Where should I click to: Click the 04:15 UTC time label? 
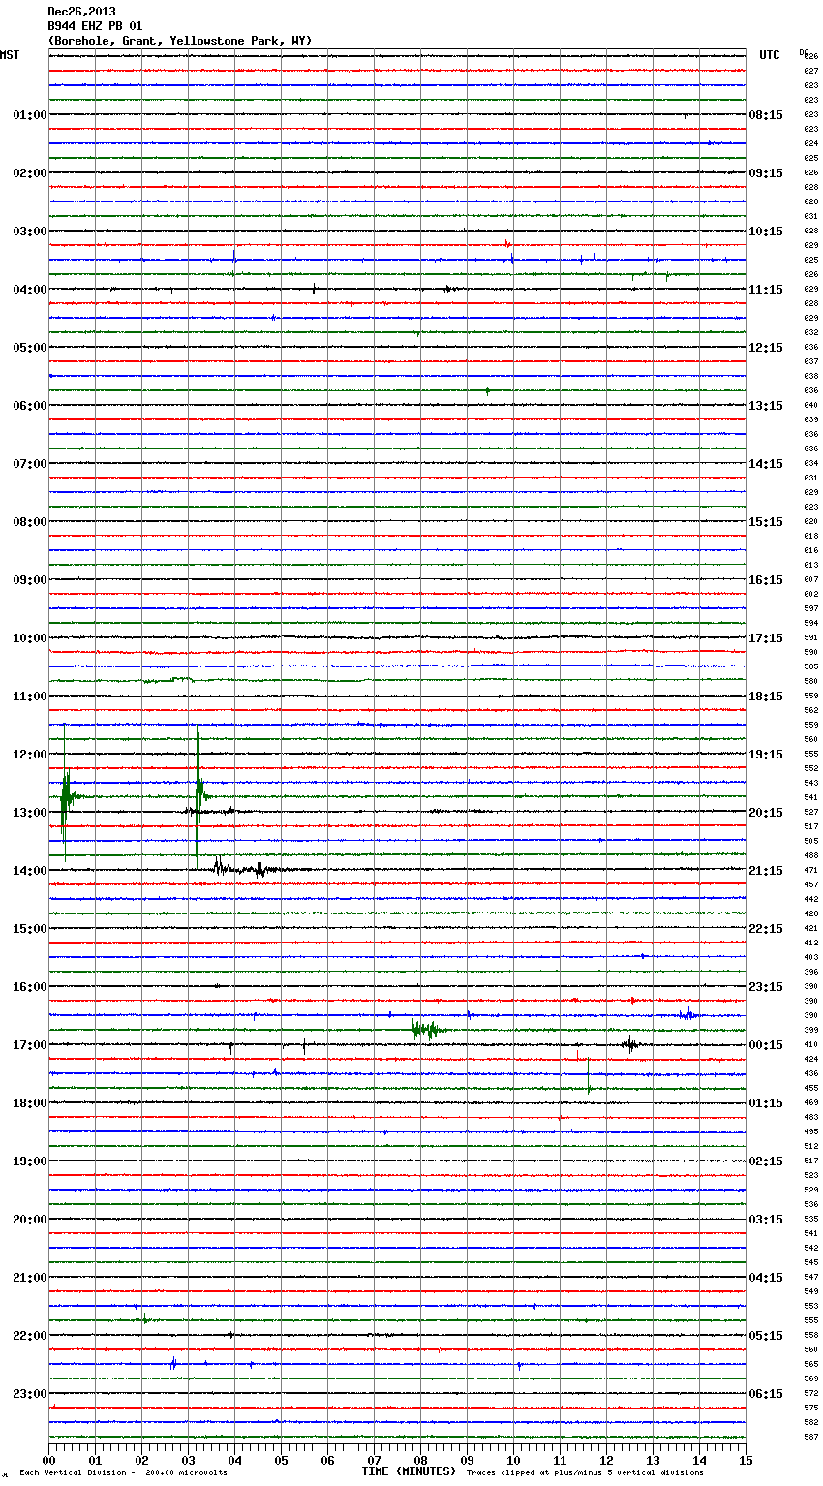pyautogui.click(x=766, y=1278)
